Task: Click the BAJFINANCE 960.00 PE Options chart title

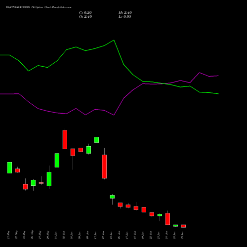Action: coord(39,7)
